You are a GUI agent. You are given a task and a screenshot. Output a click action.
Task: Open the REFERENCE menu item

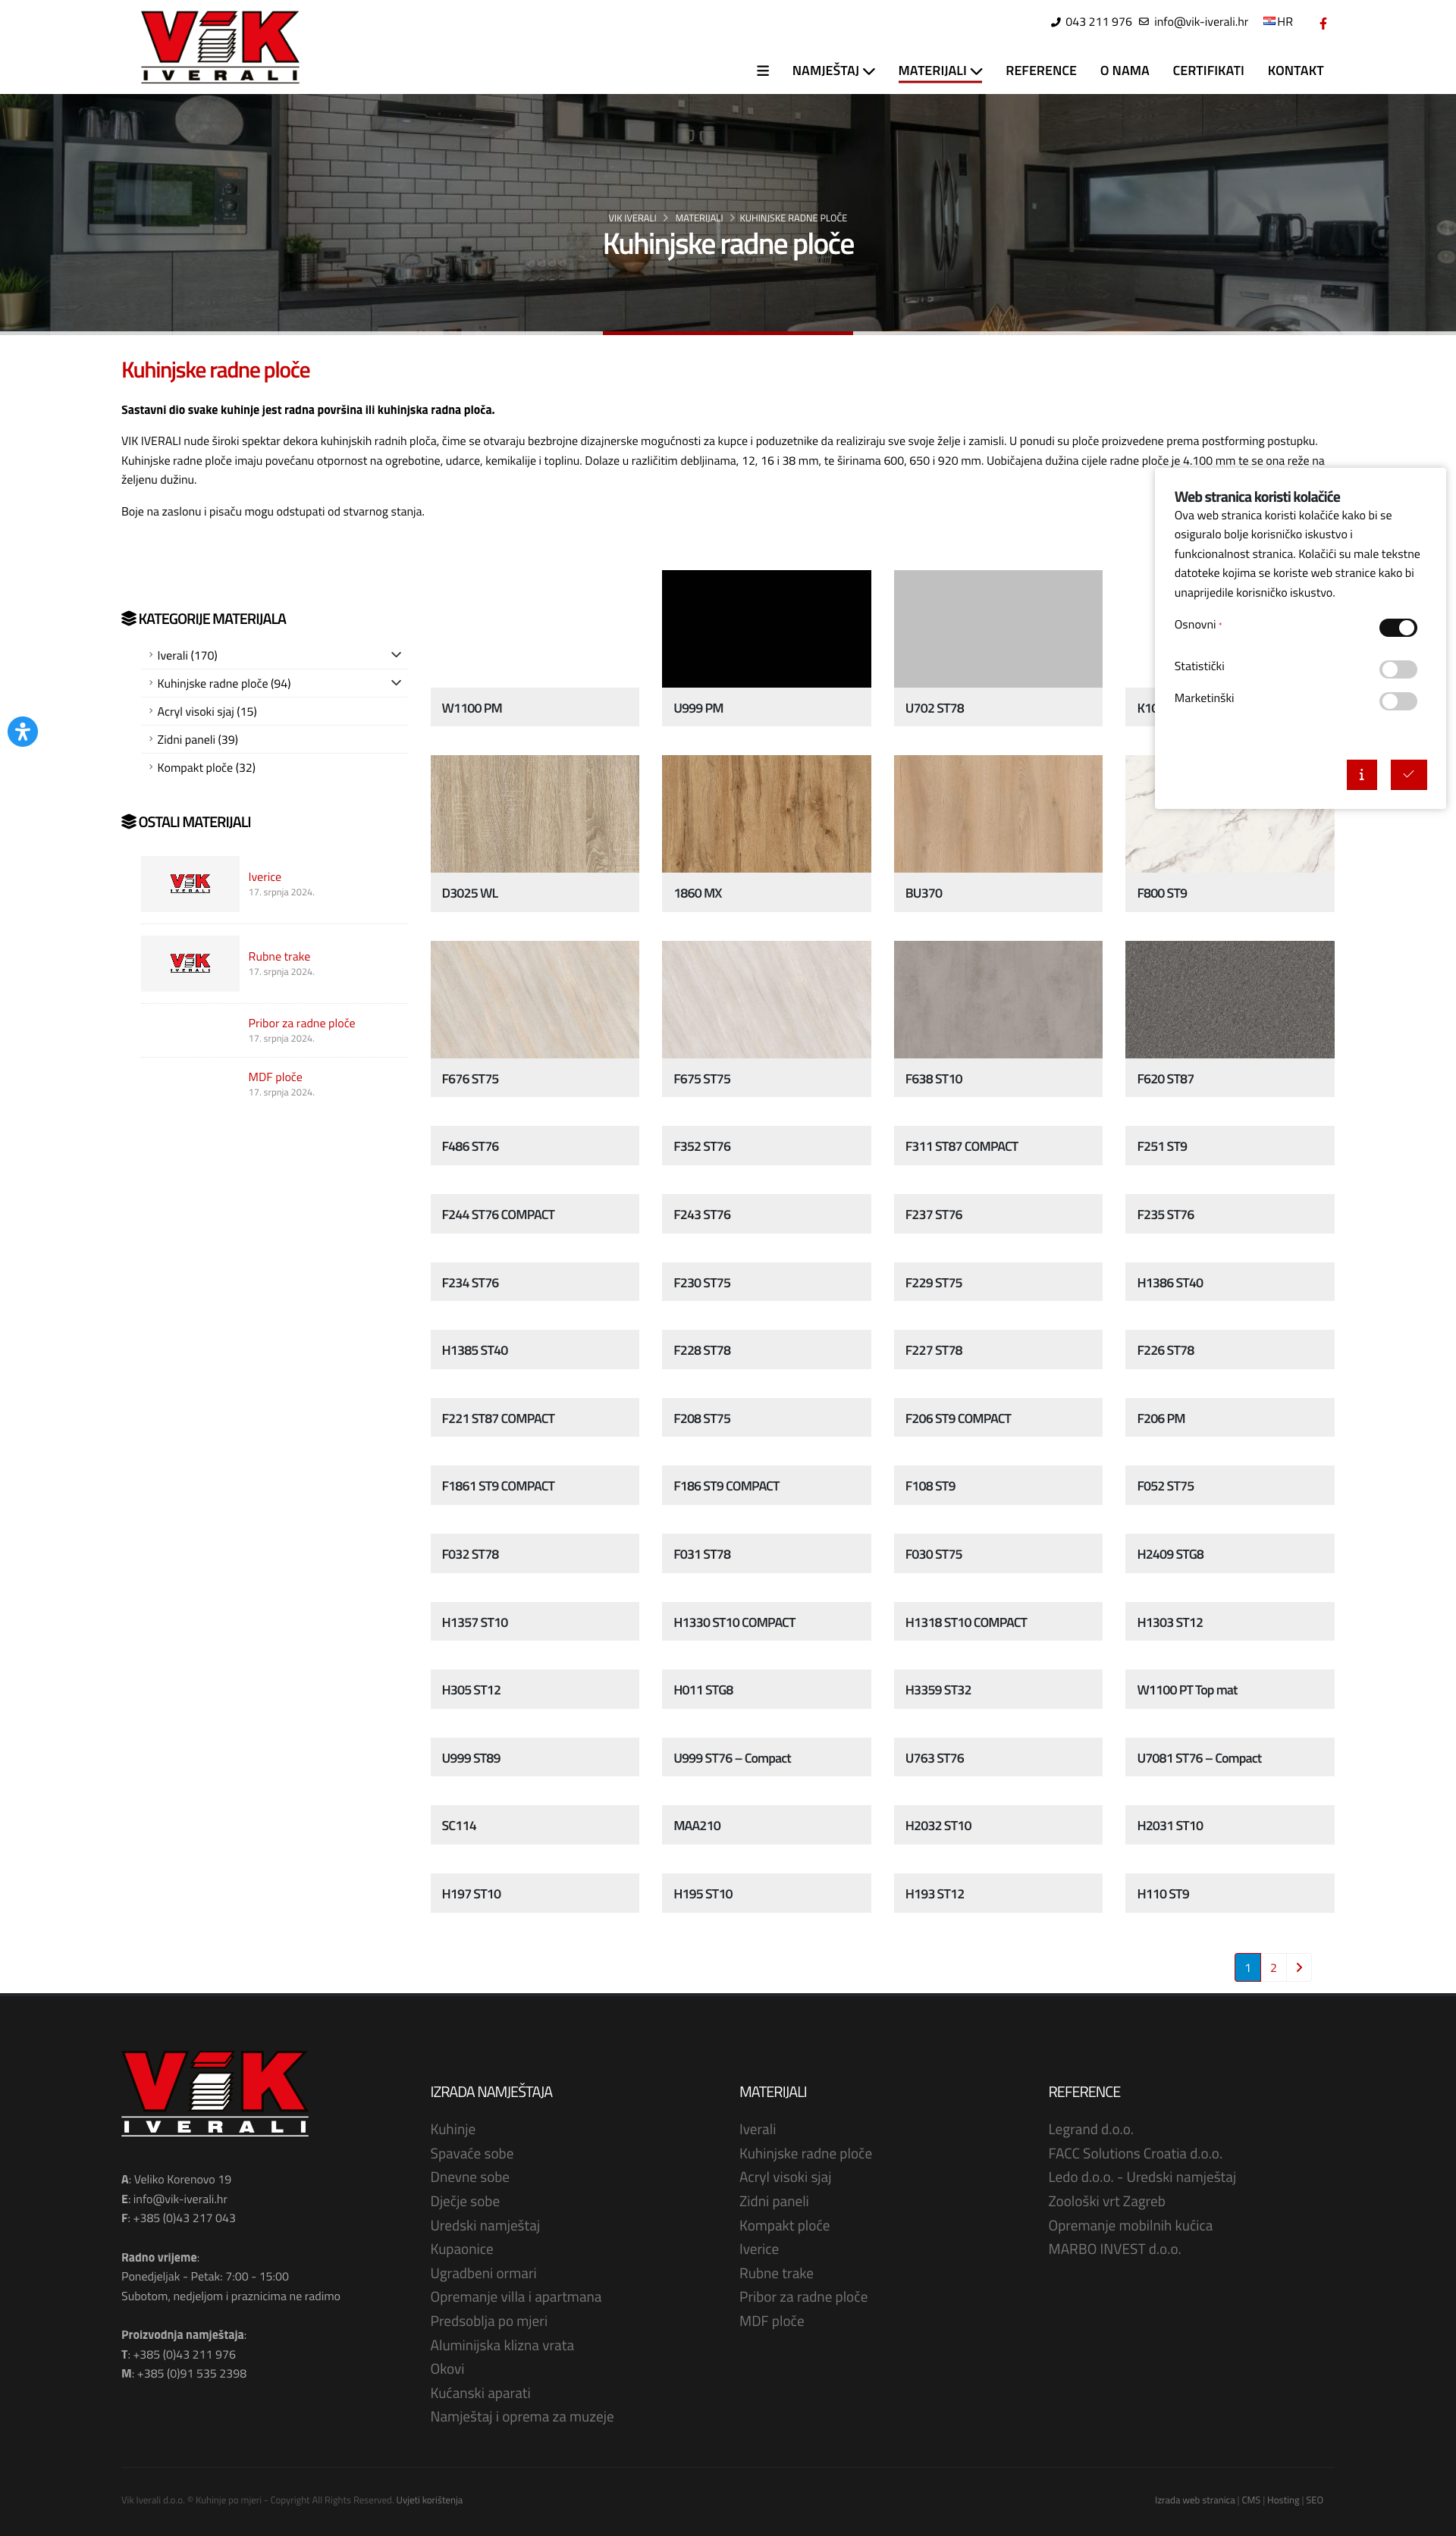click(x=1040, y=71)
